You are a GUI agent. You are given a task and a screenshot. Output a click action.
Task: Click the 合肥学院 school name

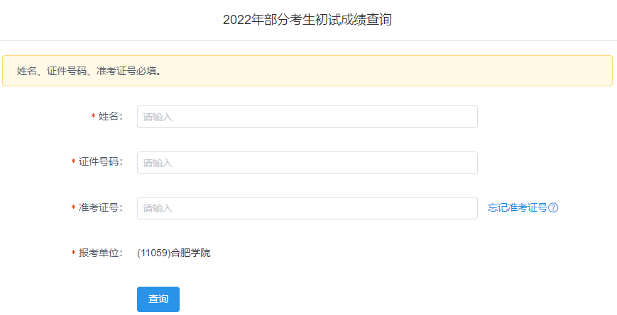click(191, 253)
